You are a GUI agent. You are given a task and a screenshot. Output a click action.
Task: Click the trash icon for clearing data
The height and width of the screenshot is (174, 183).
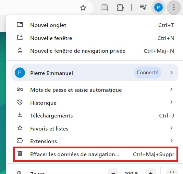tap(20, 153)
